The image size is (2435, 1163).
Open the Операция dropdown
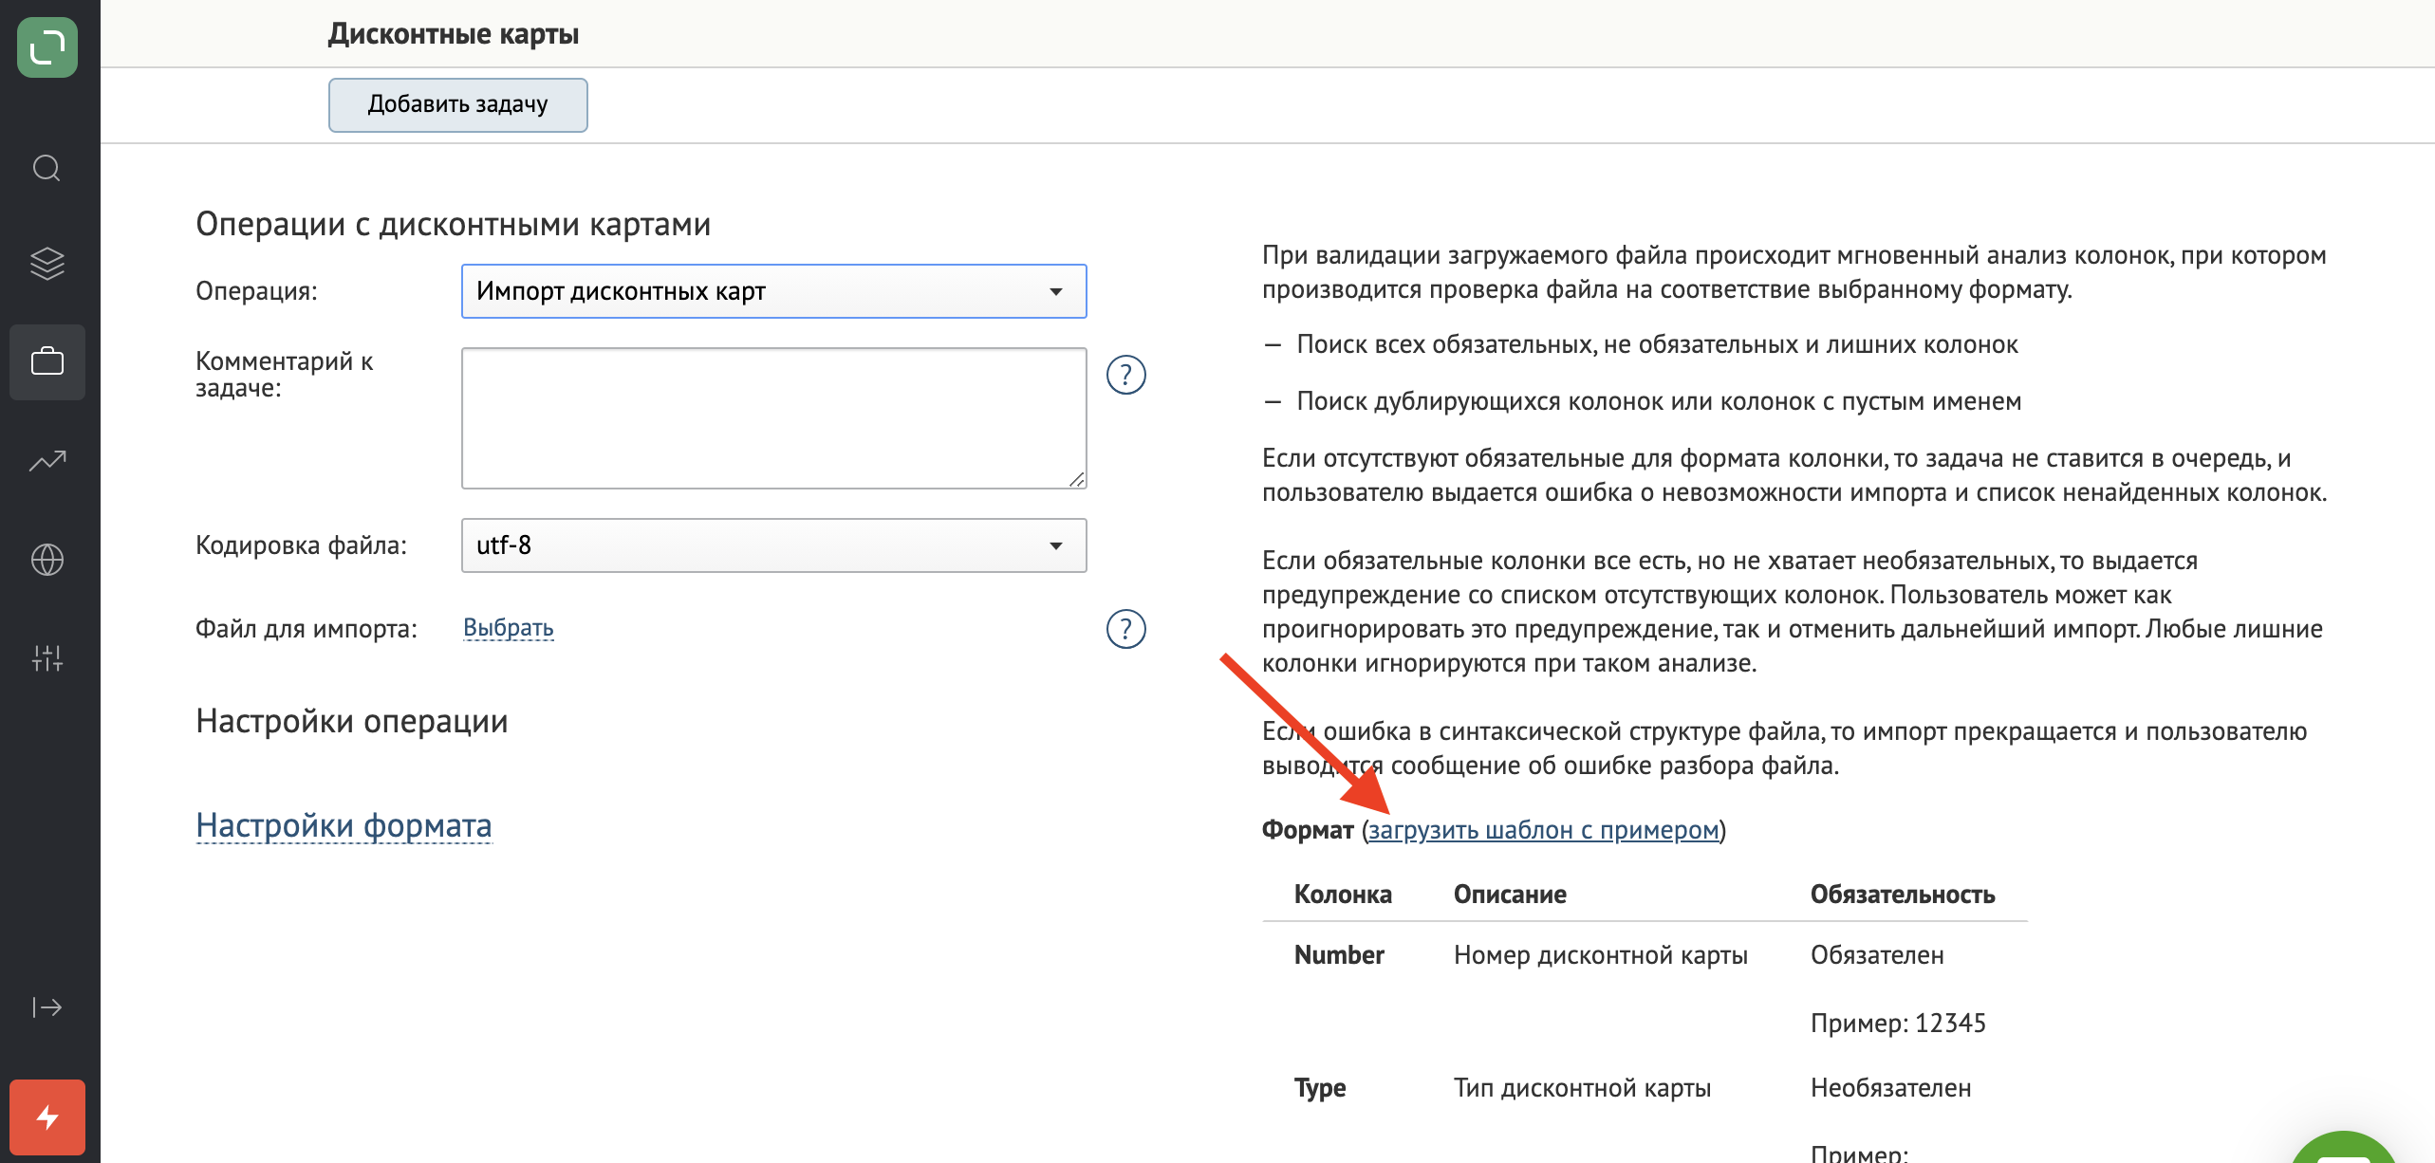pos(773,291)
